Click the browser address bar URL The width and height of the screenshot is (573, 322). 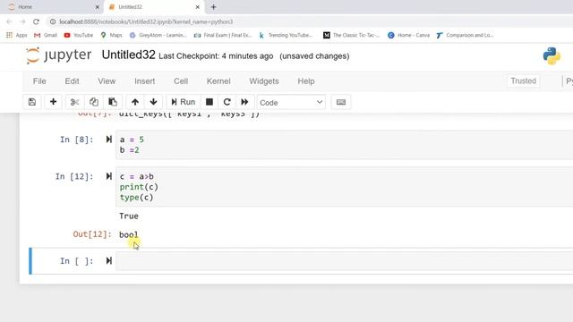(x=146, y=21)
